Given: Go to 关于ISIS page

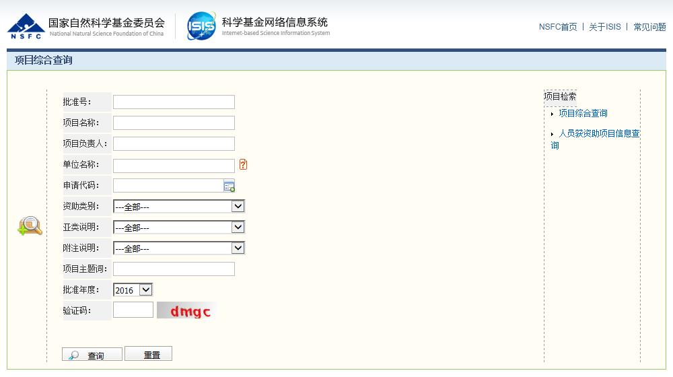Looking at the screenshot, I should (x=604, y=27).
